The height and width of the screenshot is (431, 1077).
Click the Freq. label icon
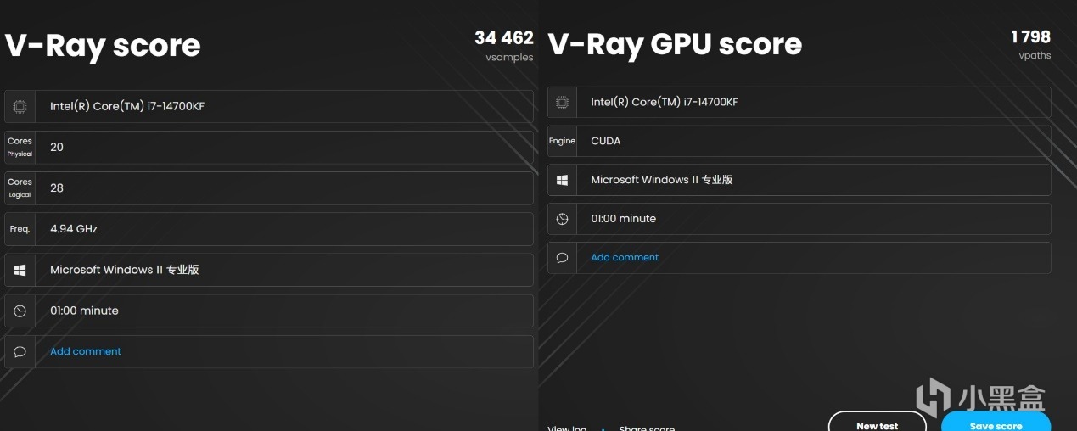[x=20, y=229]
